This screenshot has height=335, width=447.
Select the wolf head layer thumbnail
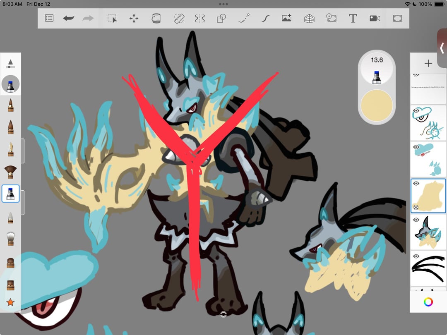tap(428, 232)
